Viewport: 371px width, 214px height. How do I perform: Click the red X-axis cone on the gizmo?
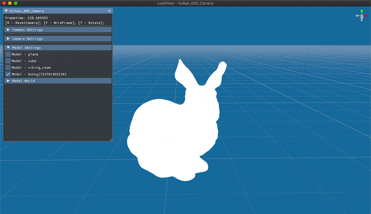[x=365, y=15]
